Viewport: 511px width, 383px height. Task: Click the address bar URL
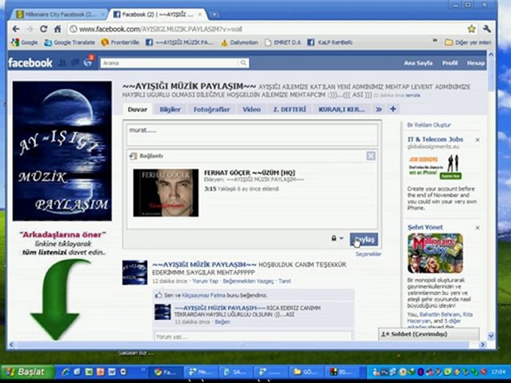[x=161, y=29]
